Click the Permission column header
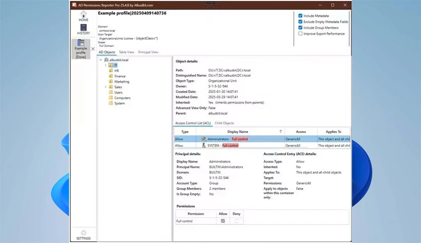Viewport: 421px width, 243px height. pos(196,214)
